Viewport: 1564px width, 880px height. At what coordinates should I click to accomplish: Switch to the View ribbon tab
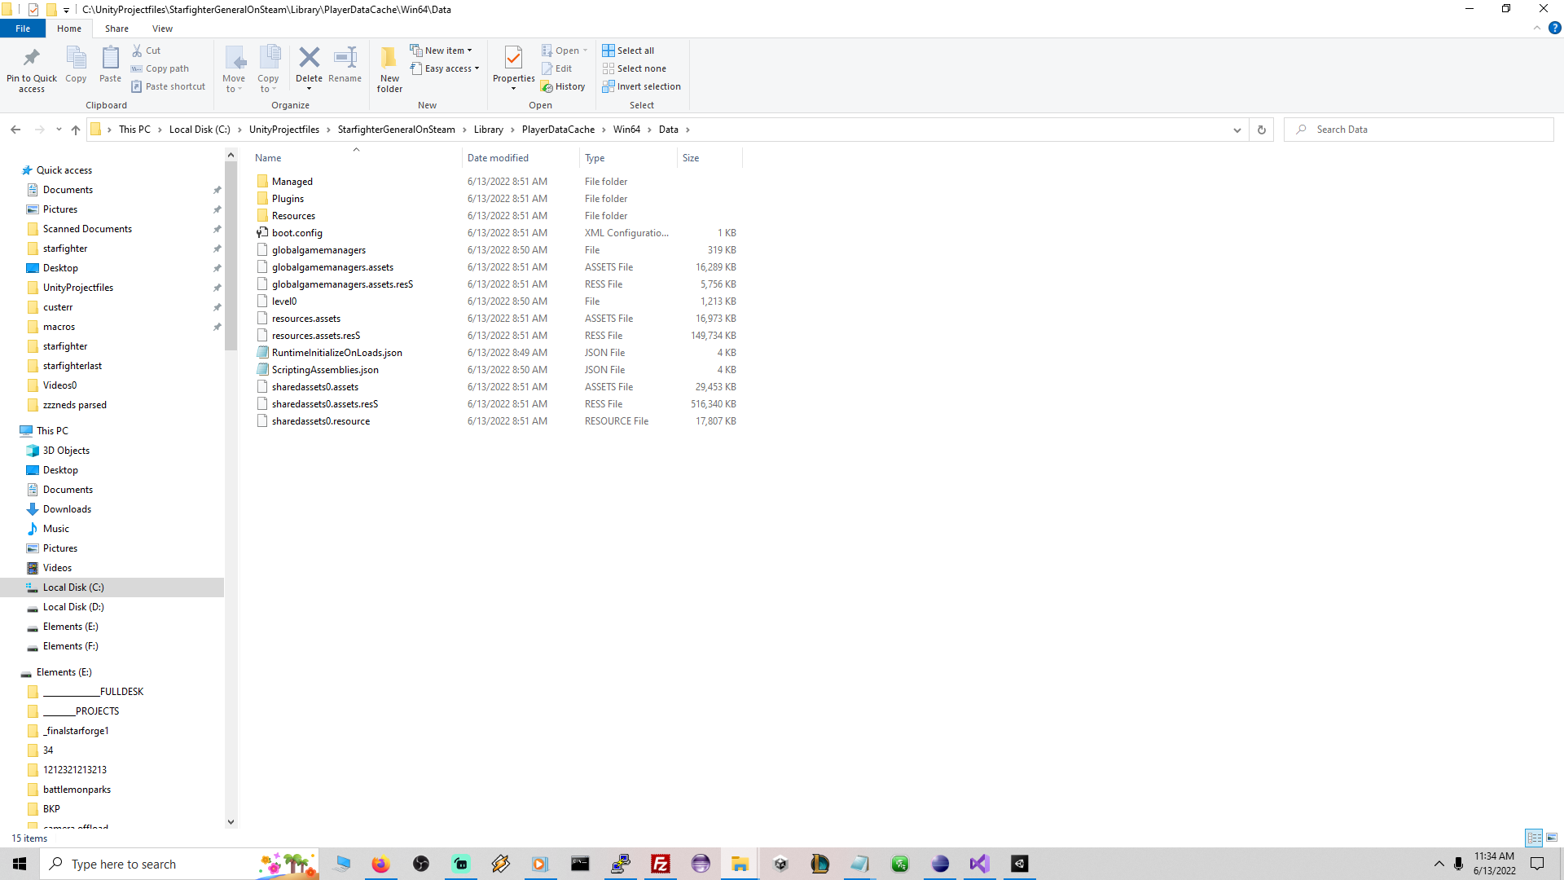point(162,29)
